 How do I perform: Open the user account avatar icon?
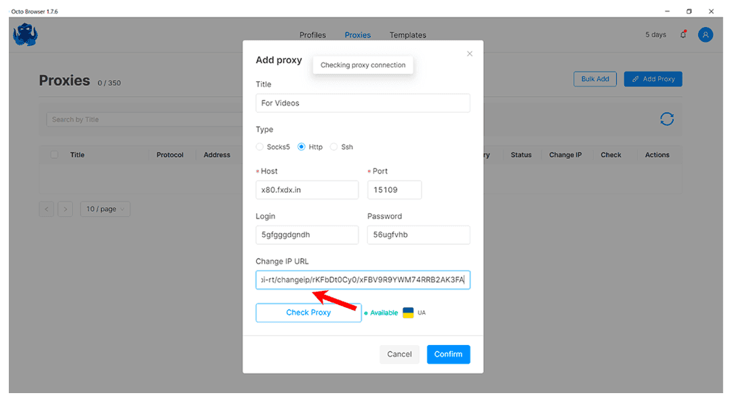[706, 35]
